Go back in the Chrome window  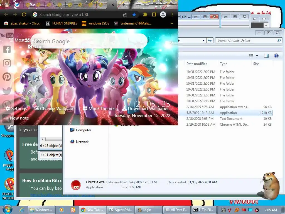pyautogui.click(x=6, y=14)
